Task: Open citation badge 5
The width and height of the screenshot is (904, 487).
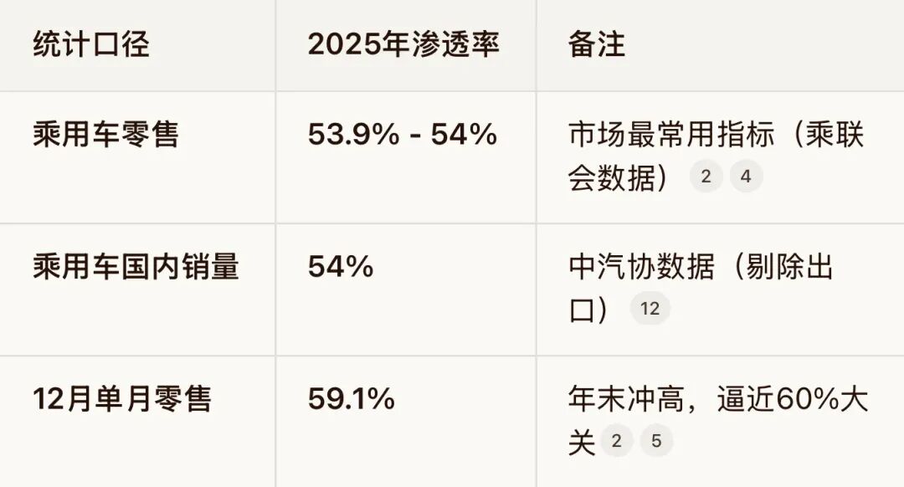Action: (x=656, y=441)
